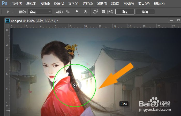Open the 窗口(W) menu

pos(144,4)
